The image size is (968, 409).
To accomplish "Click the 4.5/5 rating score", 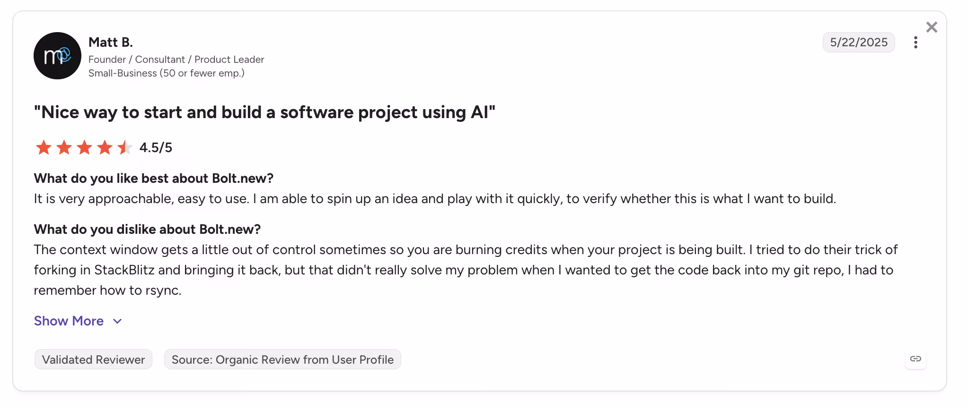I will coord(156,148).
